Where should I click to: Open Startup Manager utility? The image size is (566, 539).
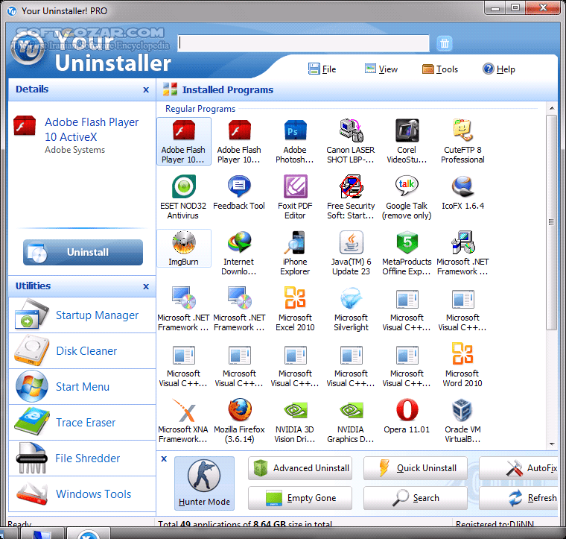tap(83, 315)
